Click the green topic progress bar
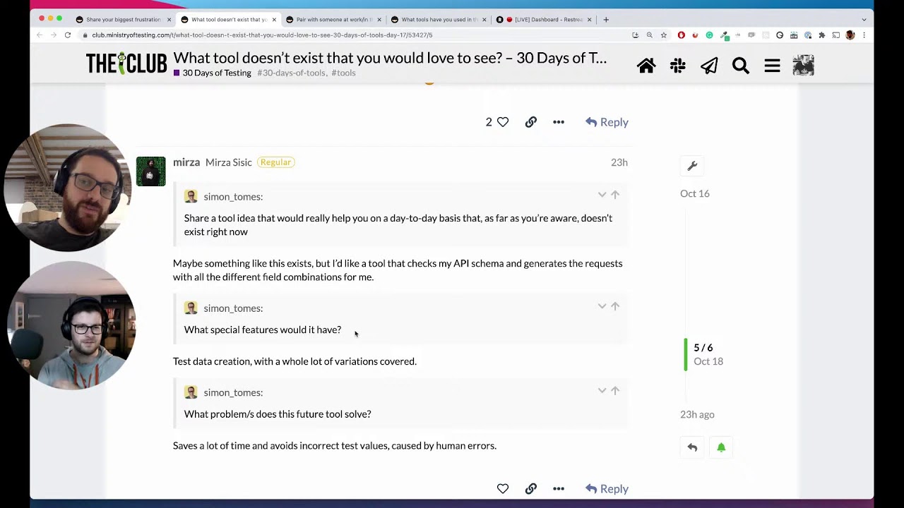 point(685,354)
